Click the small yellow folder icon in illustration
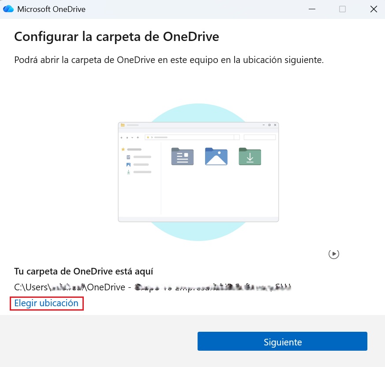The image size is (385, 367). click(x=123, y=125)
